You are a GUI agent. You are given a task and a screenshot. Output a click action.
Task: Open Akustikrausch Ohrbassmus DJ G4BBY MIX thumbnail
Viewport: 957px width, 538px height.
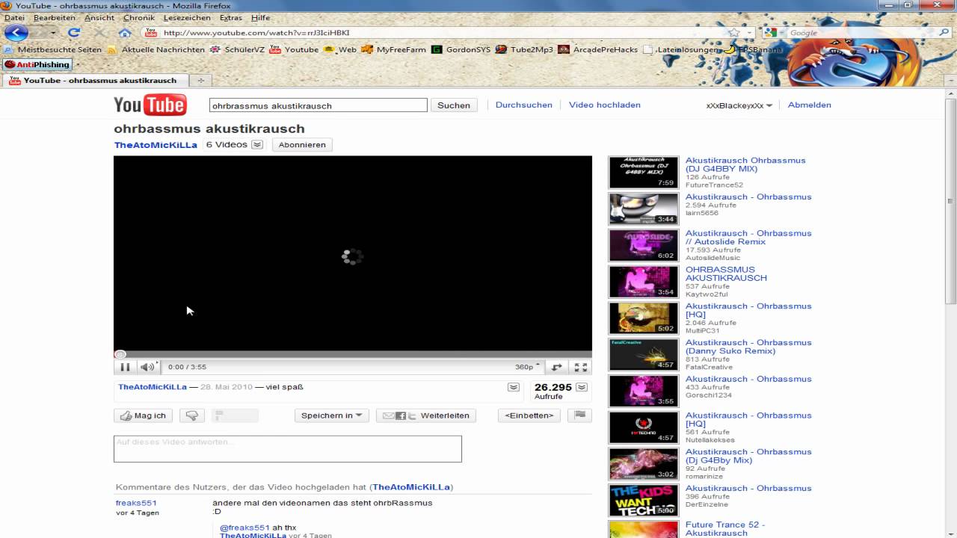(x=643, y=172)
